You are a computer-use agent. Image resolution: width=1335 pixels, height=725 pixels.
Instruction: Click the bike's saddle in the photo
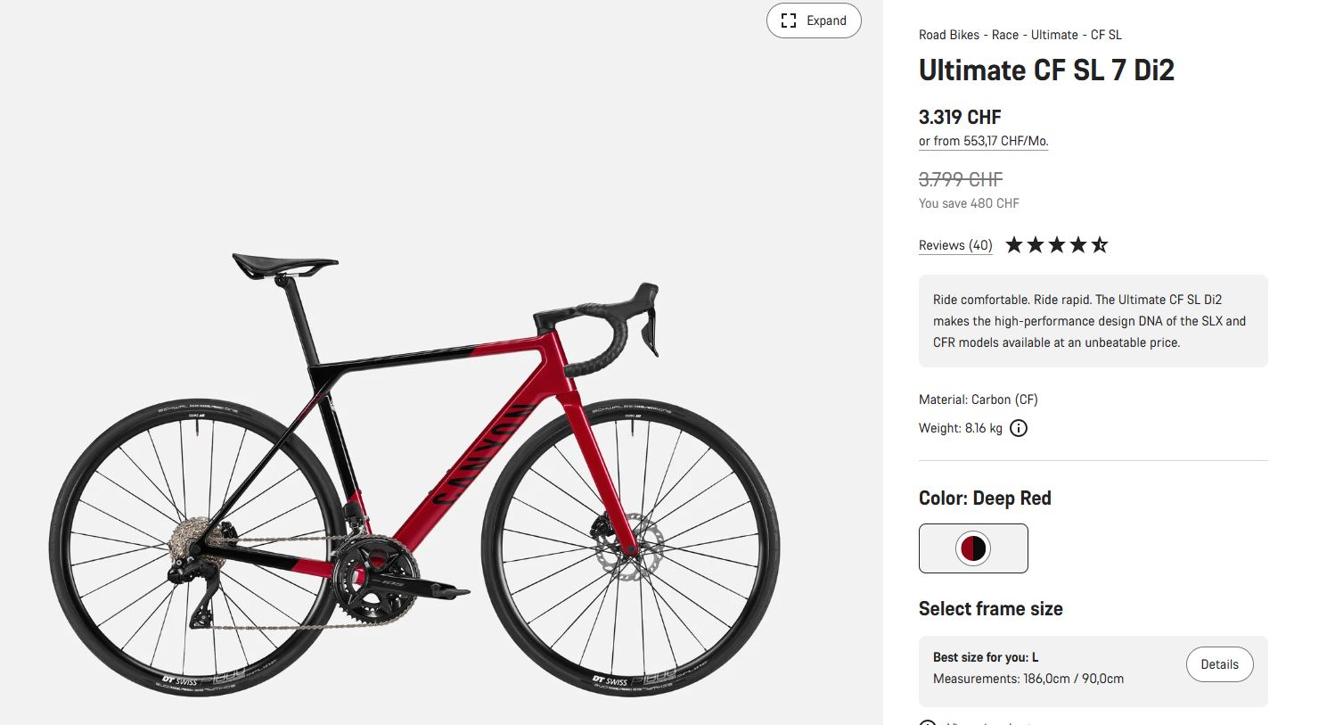click(x=284, y=264)
